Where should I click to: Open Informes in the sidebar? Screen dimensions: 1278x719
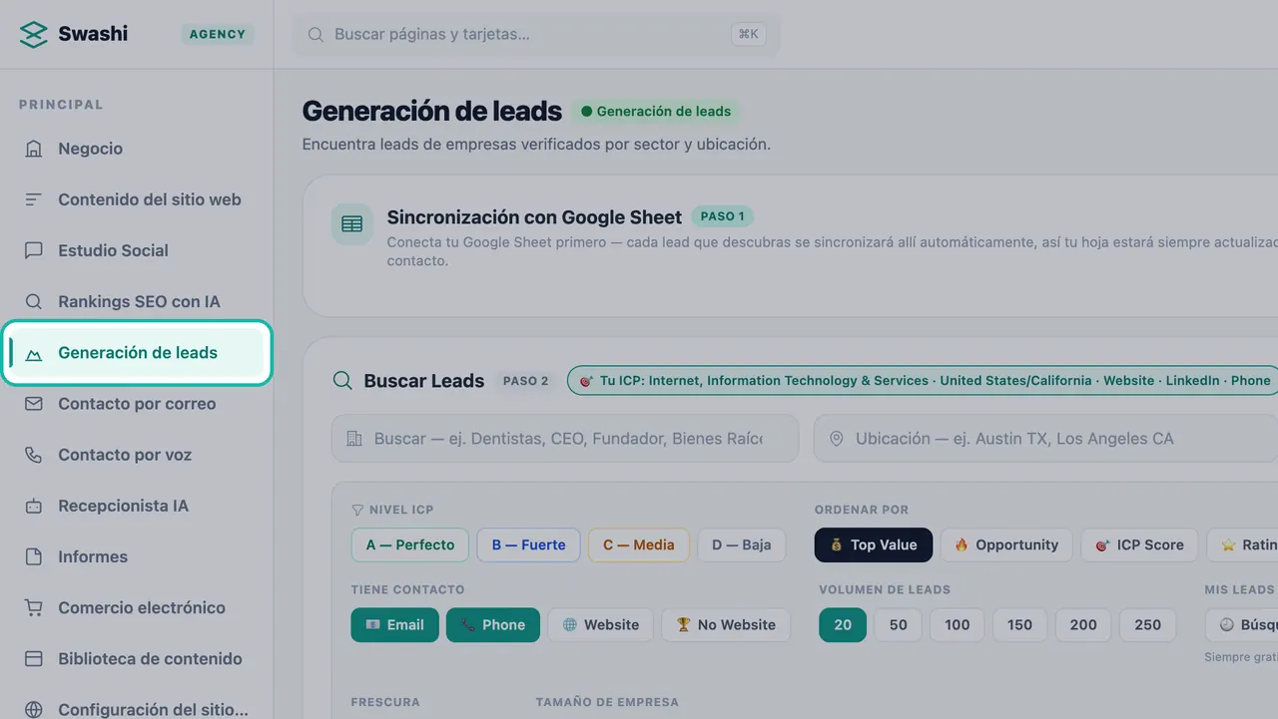[x=137, y=556]
